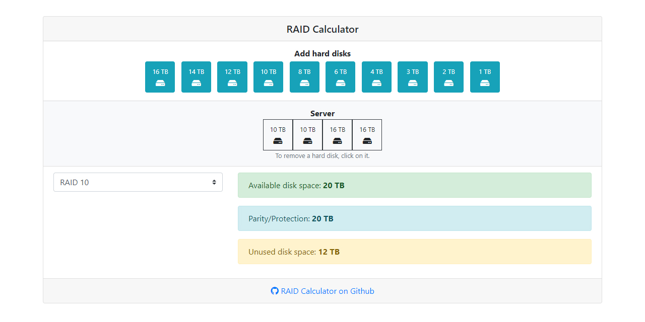Screen dimensions: 645x322
Task: Open the RAID level dropdown
Action: point(138,182)
